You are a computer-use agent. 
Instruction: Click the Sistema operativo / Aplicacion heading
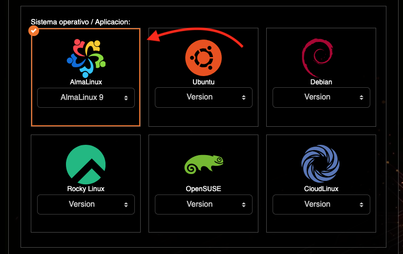pos(81,22)
